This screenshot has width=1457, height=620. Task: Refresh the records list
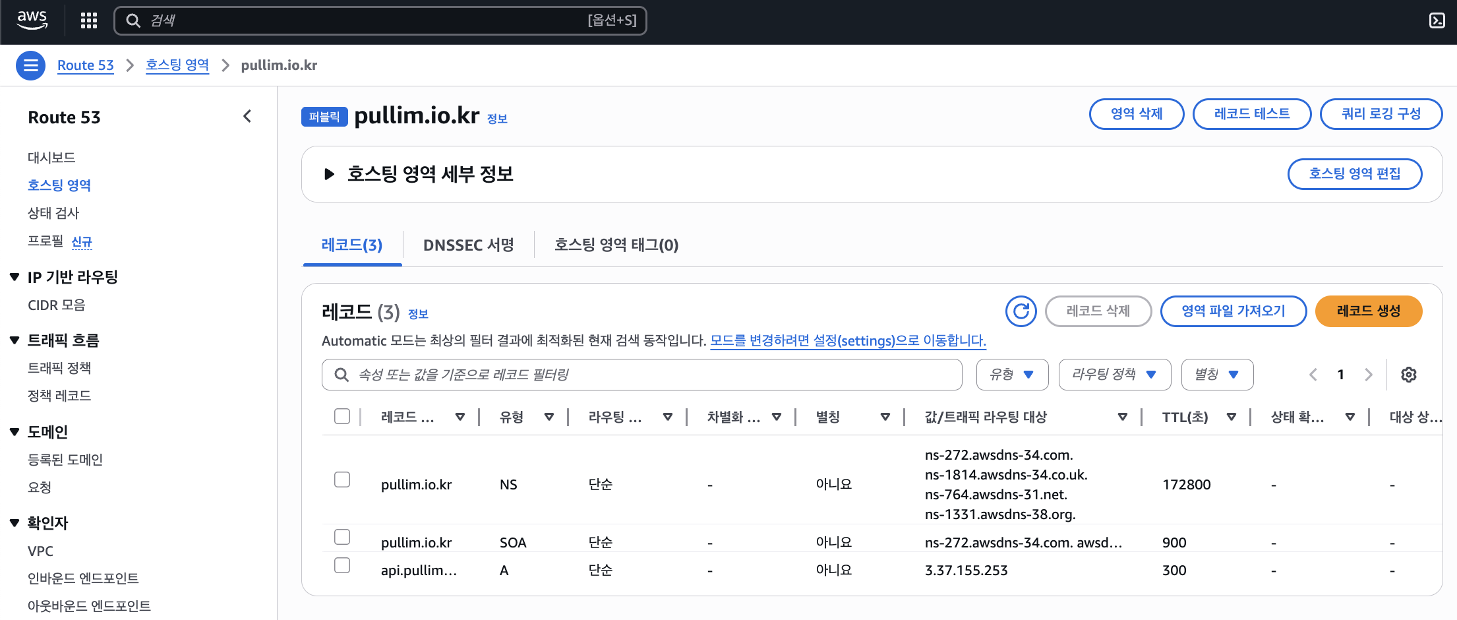(x=1021, y=311)
